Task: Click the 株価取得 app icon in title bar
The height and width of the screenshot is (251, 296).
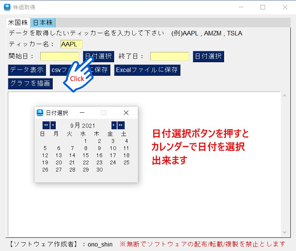Action: click(x=7, y=7)
